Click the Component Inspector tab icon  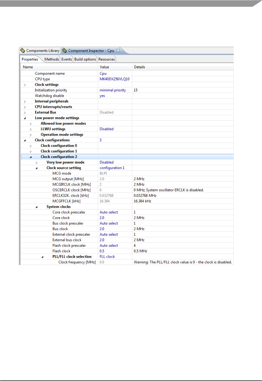tap(64, 50)
